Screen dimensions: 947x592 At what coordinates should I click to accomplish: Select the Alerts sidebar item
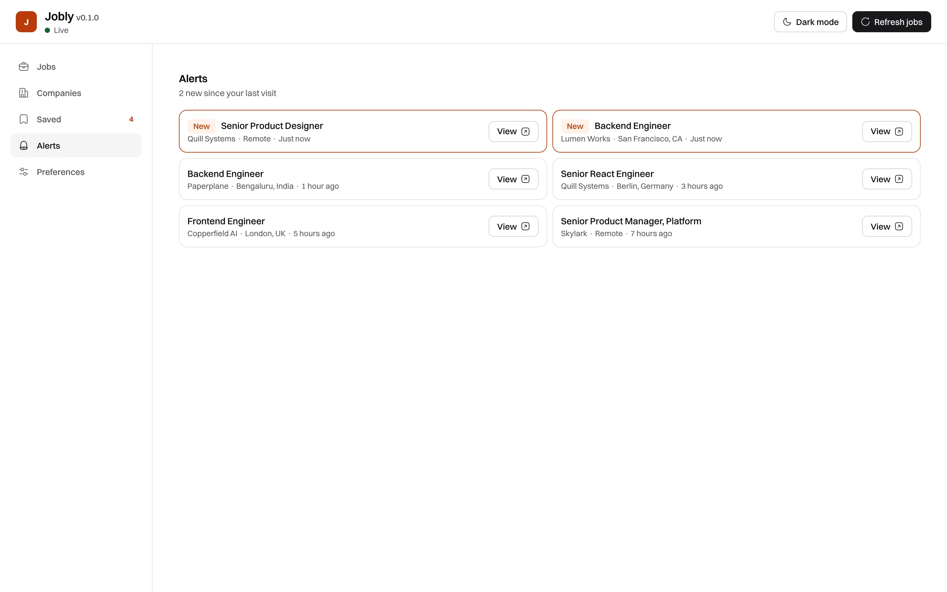(x=76, y=145)
